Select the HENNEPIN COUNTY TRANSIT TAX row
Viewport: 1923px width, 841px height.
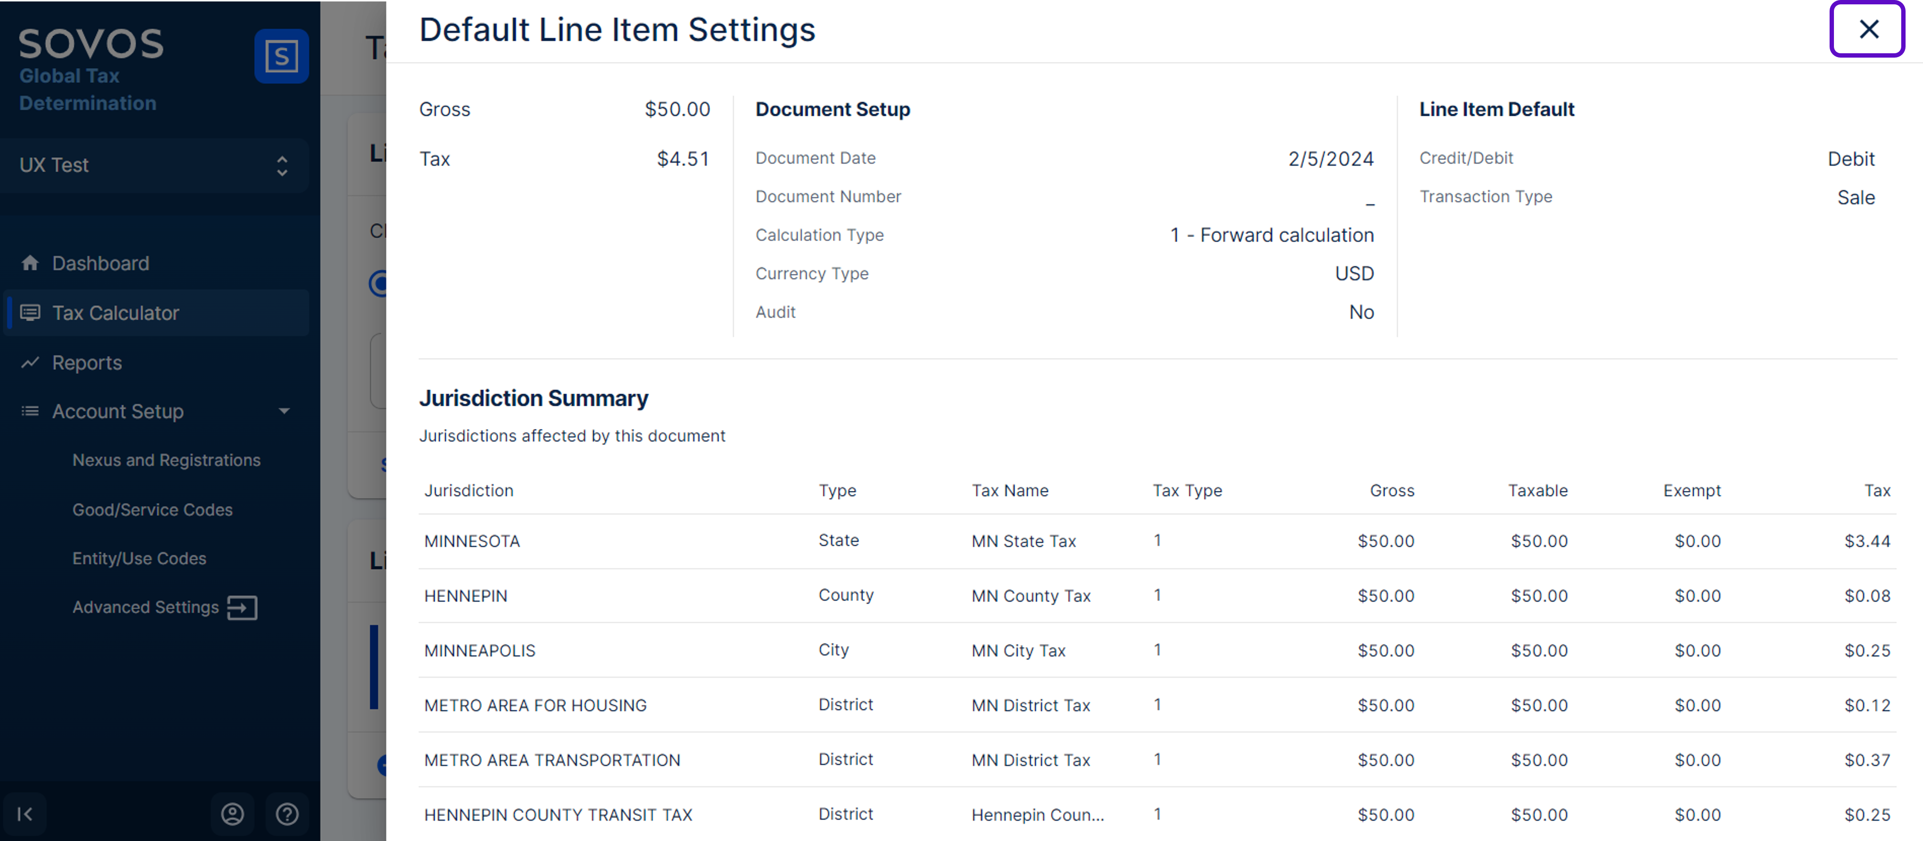tap(558, 814)
